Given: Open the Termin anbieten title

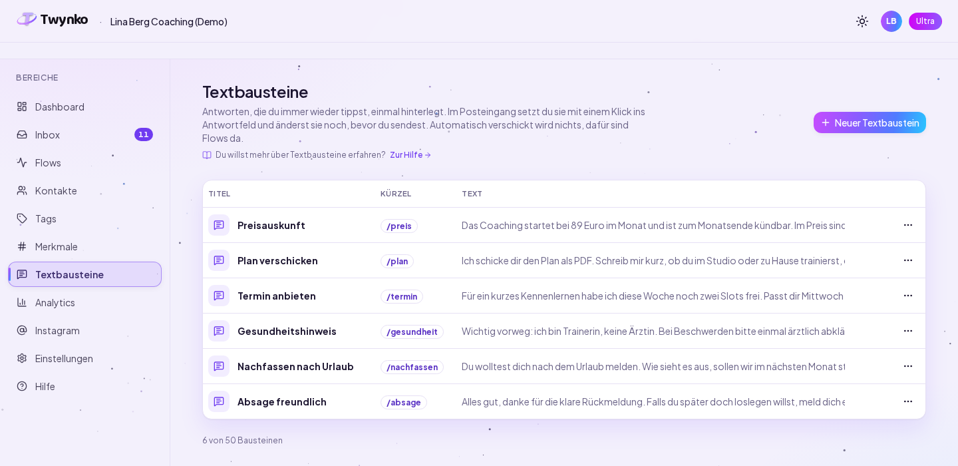Looking at the screenshot, I should tap(277, 296).
